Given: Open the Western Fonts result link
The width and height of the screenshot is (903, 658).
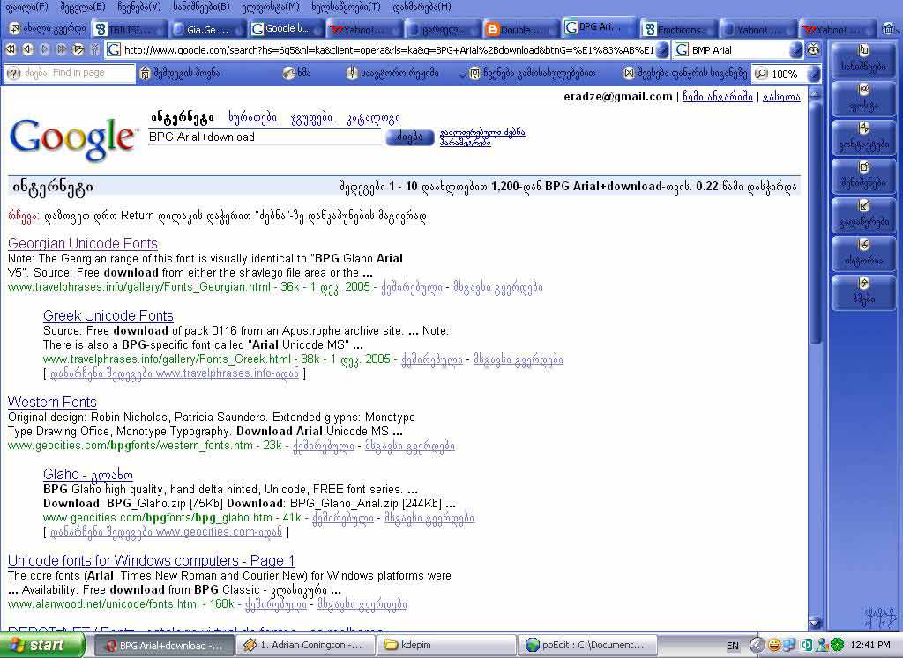Looking at the screenshot, I should click(52, 402).
